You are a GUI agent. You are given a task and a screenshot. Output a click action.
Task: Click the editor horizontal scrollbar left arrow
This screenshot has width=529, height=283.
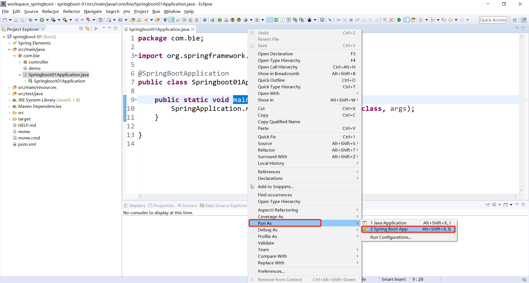point(140,196)
